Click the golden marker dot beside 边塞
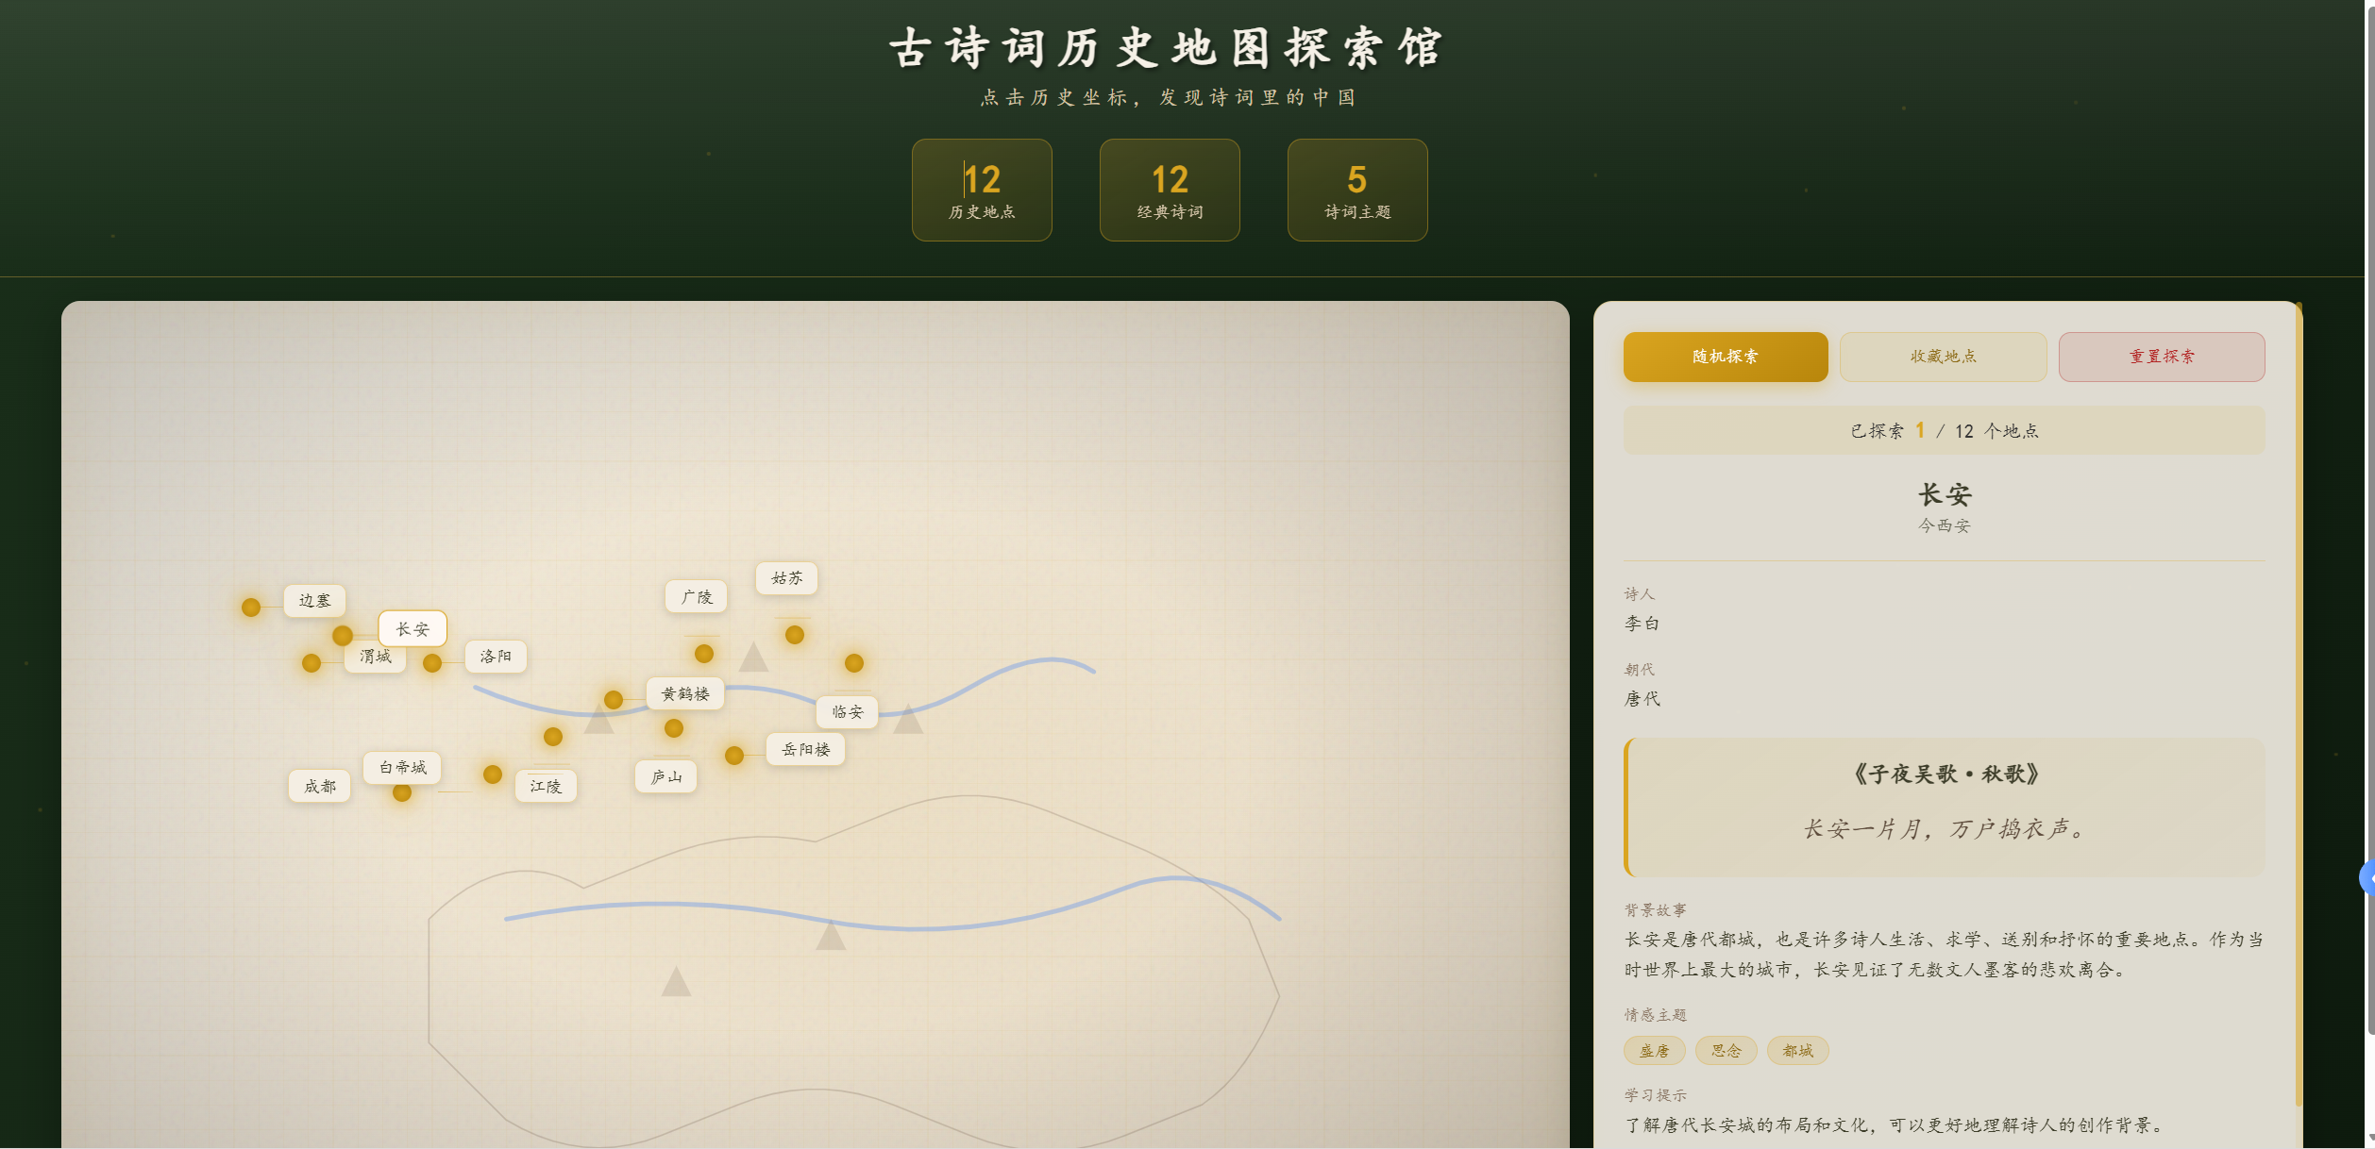The height and width of the screenshot is (1149, 2375). point(251,608)
